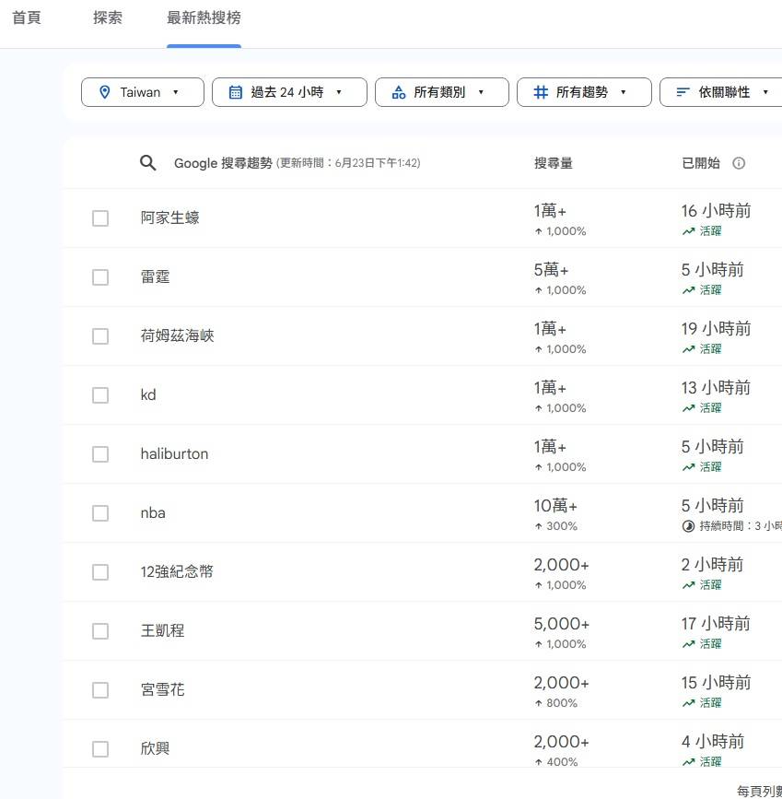Click the duration clock icon in nba row
This screenshot has height=799, width=782.
tap(688, 526)
